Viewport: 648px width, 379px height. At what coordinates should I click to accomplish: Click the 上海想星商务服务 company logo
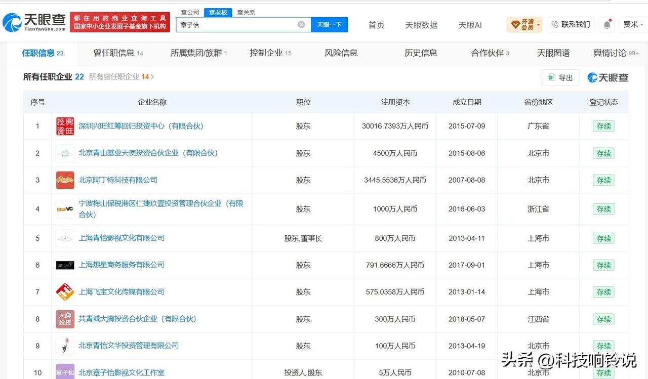[x=65, y=265]
